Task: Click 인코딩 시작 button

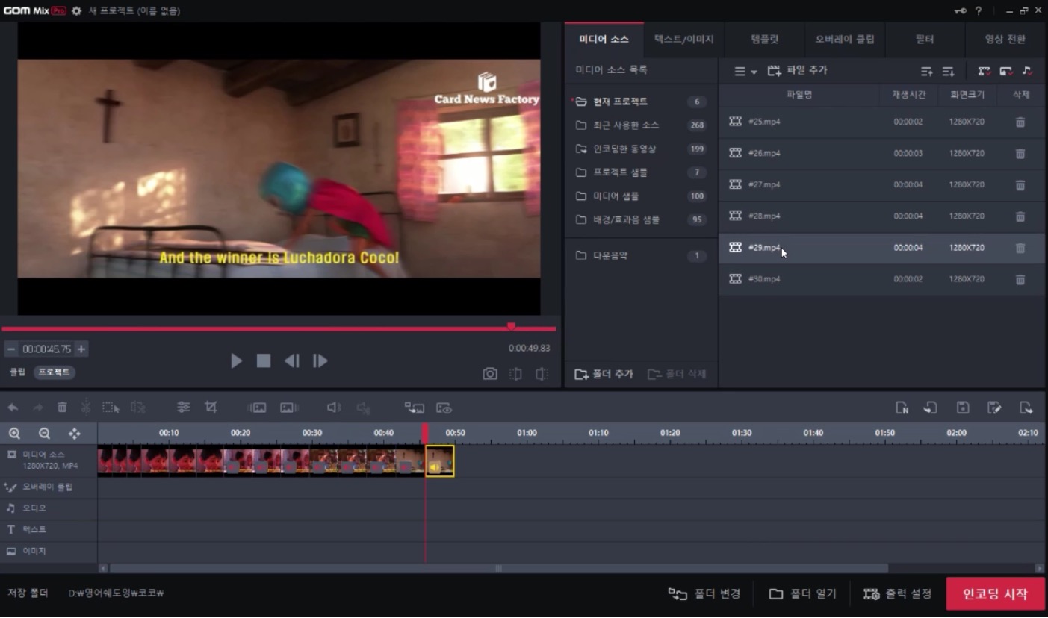Action: [995, 594]
